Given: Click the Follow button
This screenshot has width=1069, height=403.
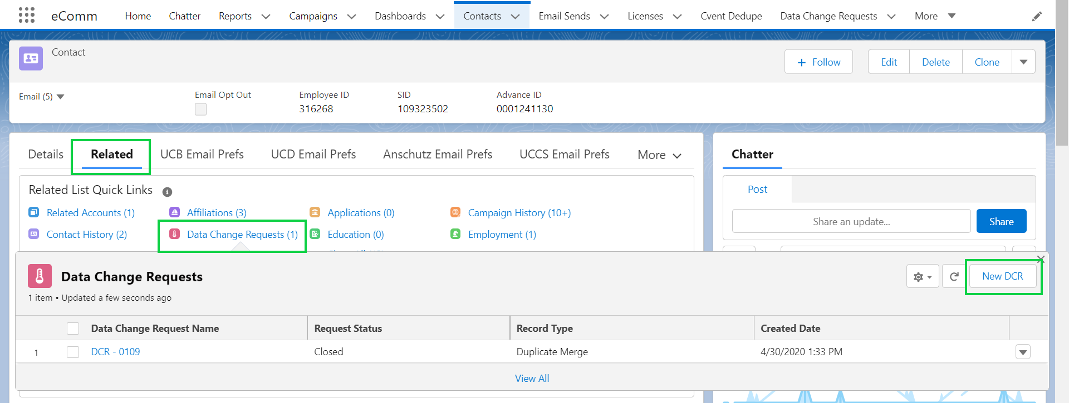Looking at the screenshot, I should tap(818, 62).
